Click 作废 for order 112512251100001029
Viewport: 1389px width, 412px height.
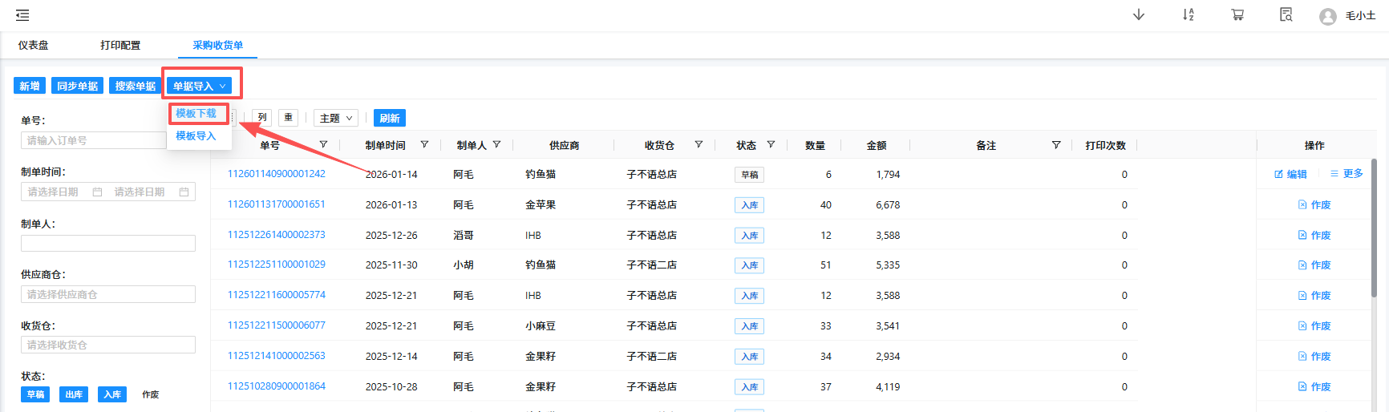pyautogui.click(x=1314, y=265)
